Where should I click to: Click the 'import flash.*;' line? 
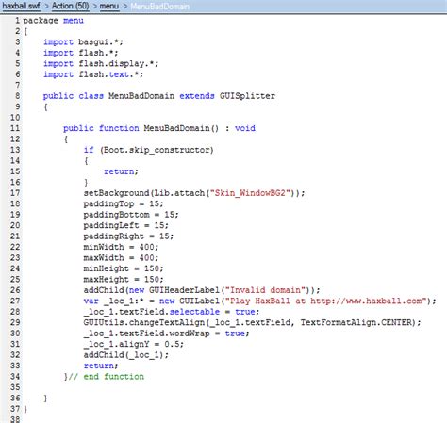point(81,53)
